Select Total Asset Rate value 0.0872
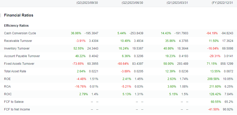 click(229, 71)
